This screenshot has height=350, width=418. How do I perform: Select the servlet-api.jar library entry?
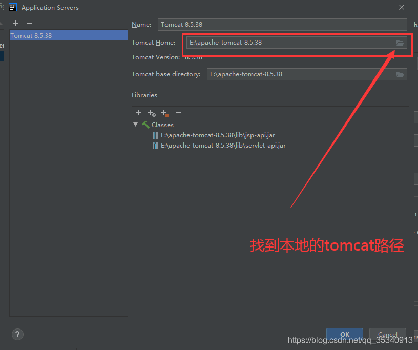[223, 146]
